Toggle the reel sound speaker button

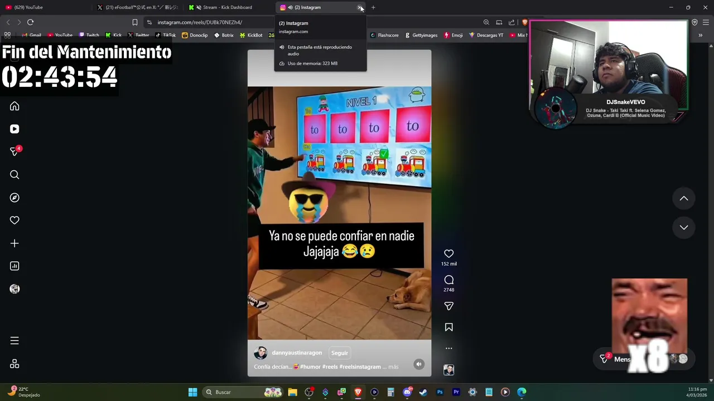pyautogui.click(x=419, y=364)
